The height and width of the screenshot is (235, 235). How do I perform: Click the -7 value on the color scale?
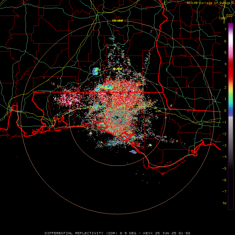point(224,192)
